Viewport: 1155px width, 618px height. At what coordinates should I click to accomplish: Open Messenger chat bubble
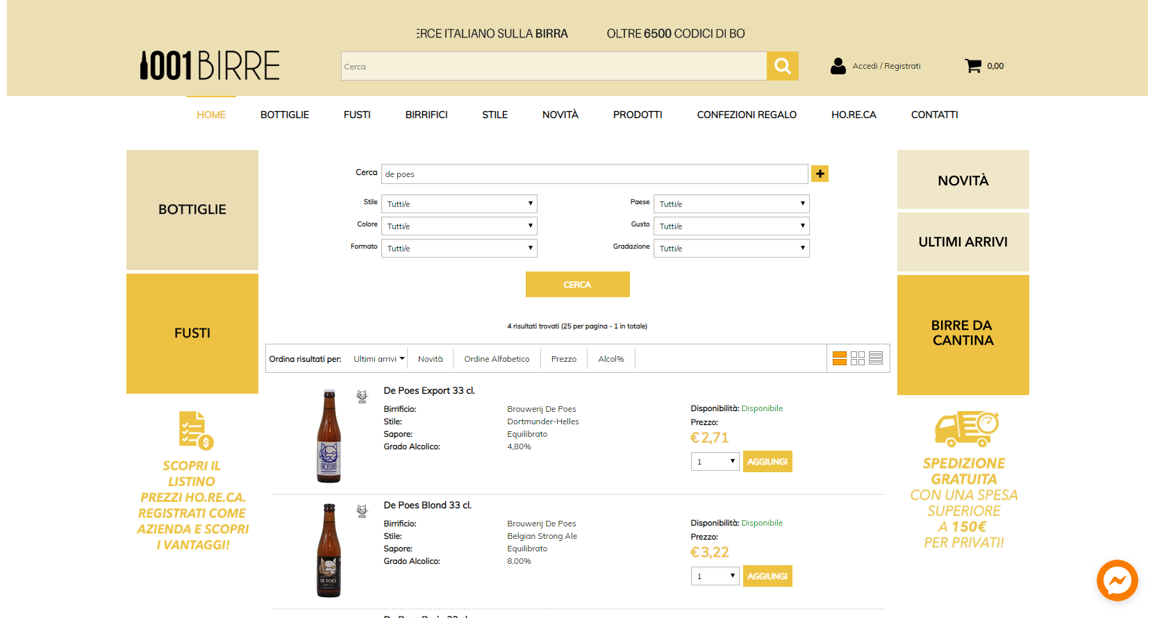coord(1117,581)
